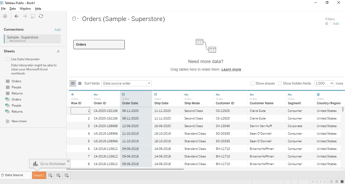Add a new dashboard icon
345x184 pixels.
[59, 175]
